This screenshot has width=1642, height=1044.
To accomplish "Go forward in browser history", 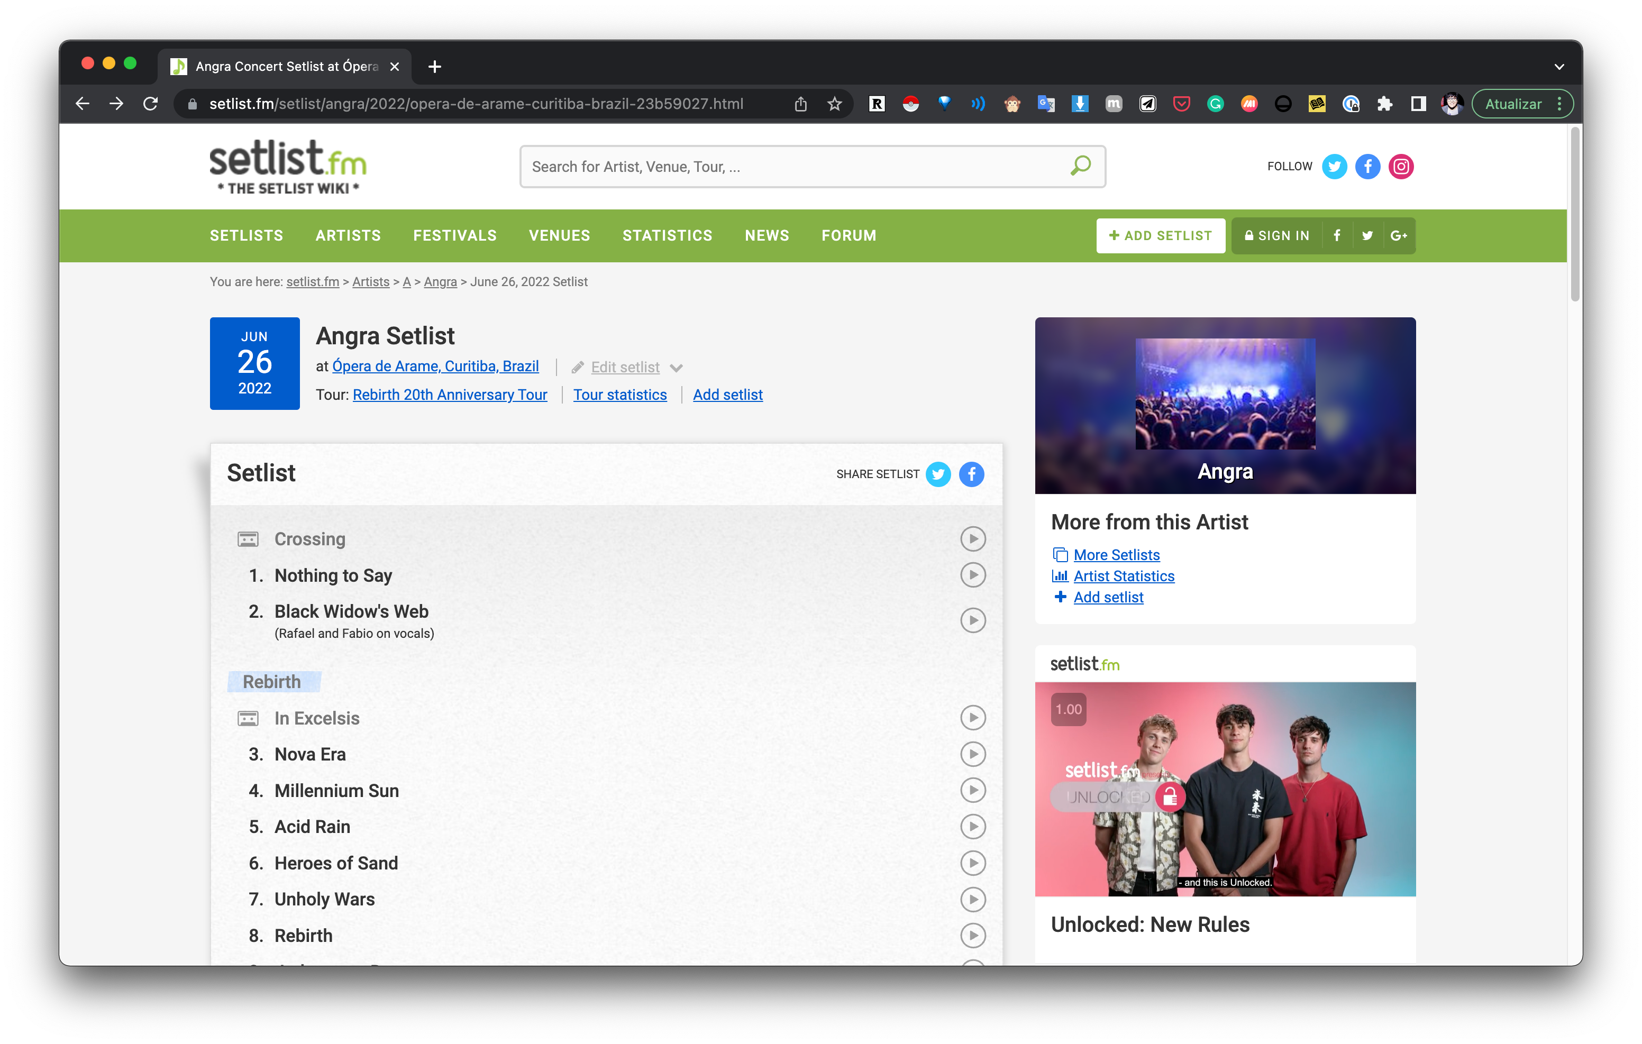I will click(x=116, y=104).
